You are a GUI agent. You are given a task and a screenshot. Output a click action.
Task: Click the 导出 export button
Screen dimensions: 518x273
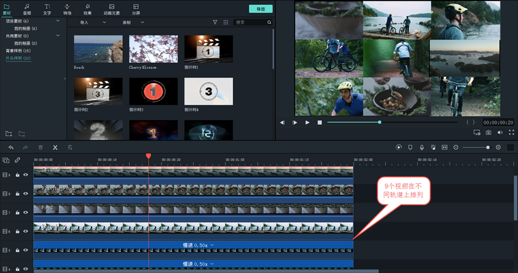pyautogui.click(x=261, y=9)
